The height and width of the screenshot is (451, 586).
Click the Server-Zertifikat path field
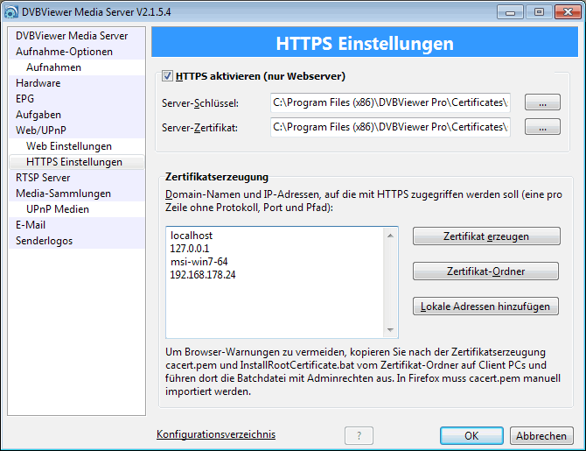[x=390, y=127]
